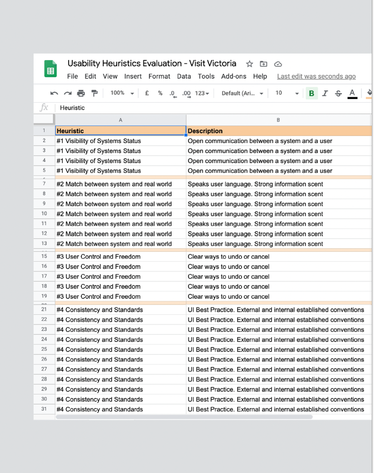Image resolution: width=374 pixels, height=473 pixels.
Task: Select cell B10 'Speaks user language'
Action: [279, 214]
